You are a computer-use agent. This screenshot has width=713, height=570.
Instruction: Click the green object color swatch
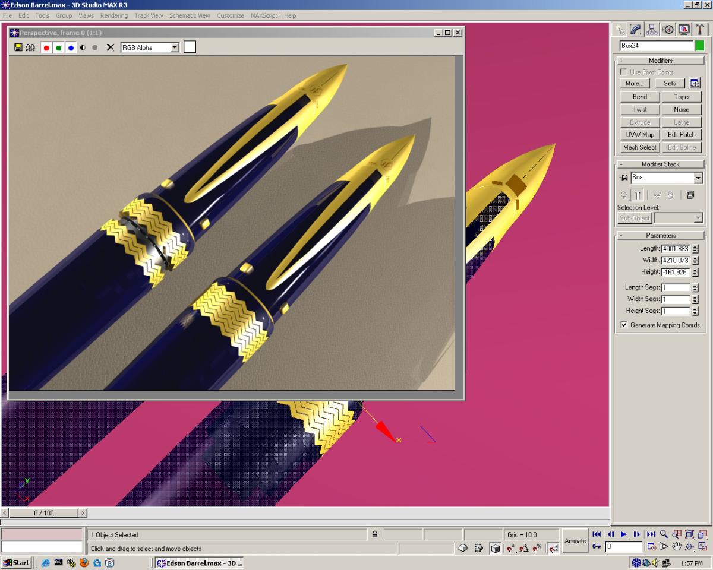coord(700,45)
